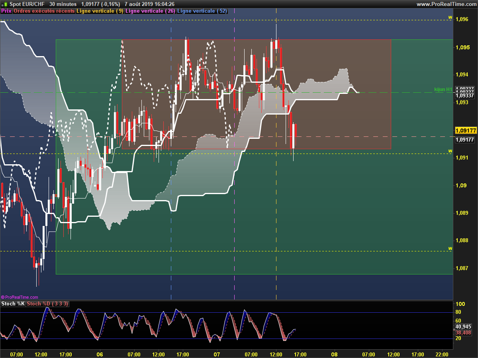
Task: Open the www.ProRealTime.com link
Action: [446, 4]
